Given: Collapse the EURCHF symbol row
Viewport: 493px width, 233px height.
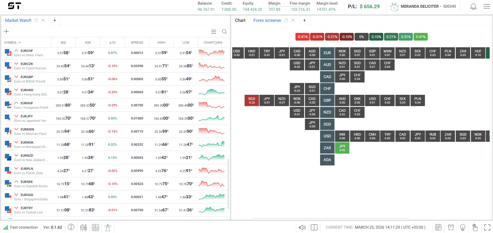Looking at the screenshot, I should [x=16, y=51].
